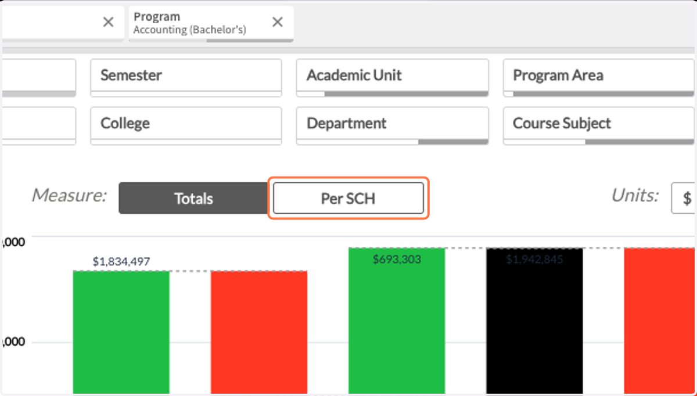
Task: Click the green bar labeled $1,834,497
Action: click(121, 333)
